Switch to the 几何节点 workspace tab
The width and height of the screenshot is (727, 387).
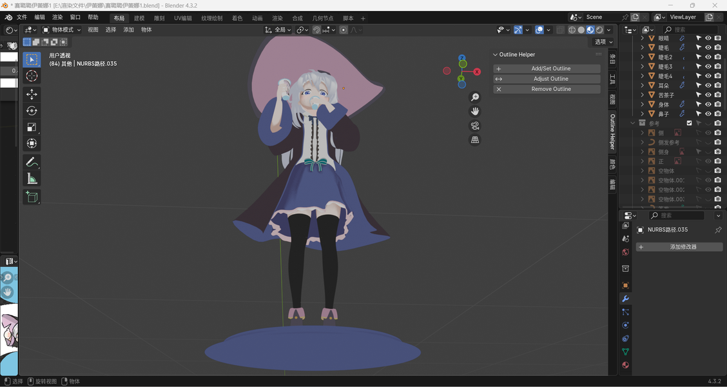point(323,18)
